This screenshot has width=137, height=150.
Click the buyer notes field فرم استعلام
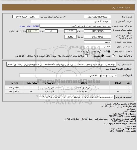77,97
